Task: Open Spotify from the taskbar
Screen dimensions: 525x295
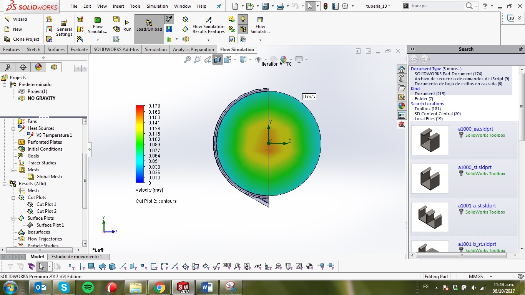Action: [x=88, y=287]
